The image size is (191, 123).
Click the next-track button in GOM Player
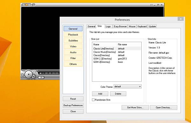(x=34, y=72)
